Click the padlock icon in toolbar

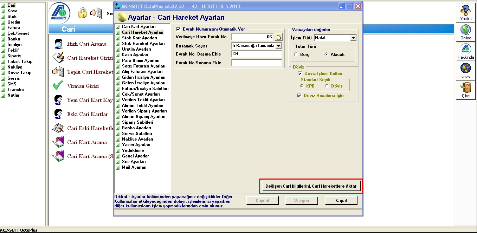tap(82, 13)
